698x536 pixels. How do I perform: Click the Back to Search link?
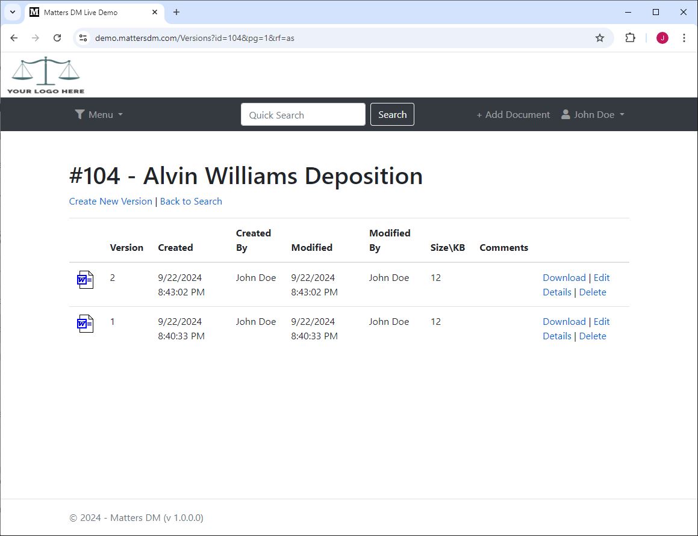coord(191,202)
